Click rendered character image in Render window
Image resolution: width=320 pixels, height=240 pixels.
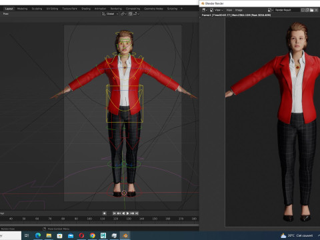click(273, 122)
